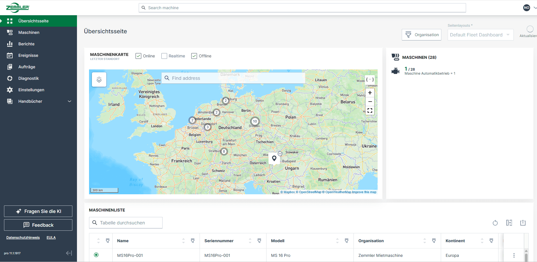Open the EULA link
This screenshot has width=537, height=262.
51,238
